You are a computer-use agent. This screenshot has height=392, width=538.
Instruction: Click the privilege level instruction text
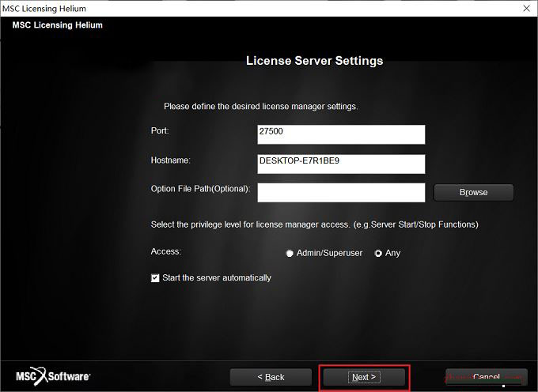314,224
